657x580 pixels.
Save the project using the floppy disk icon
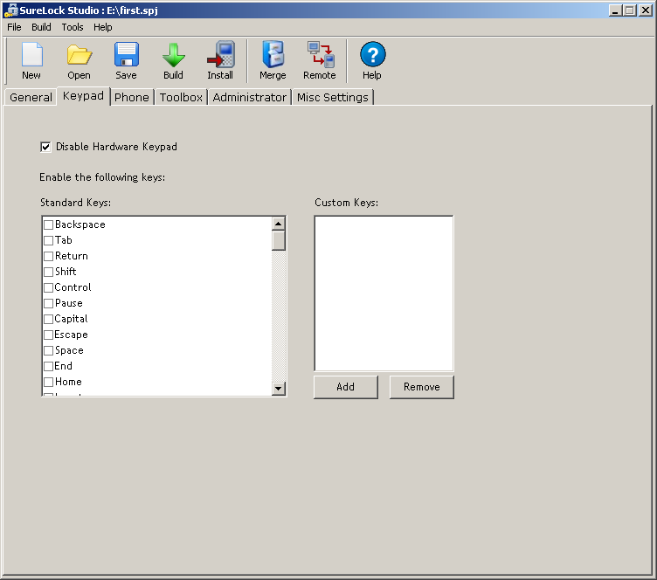(126, 54)
